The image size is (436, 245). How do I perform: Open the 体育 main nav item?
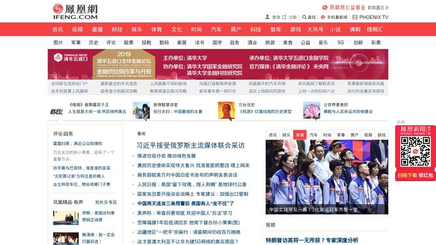(x=157, y=29)
